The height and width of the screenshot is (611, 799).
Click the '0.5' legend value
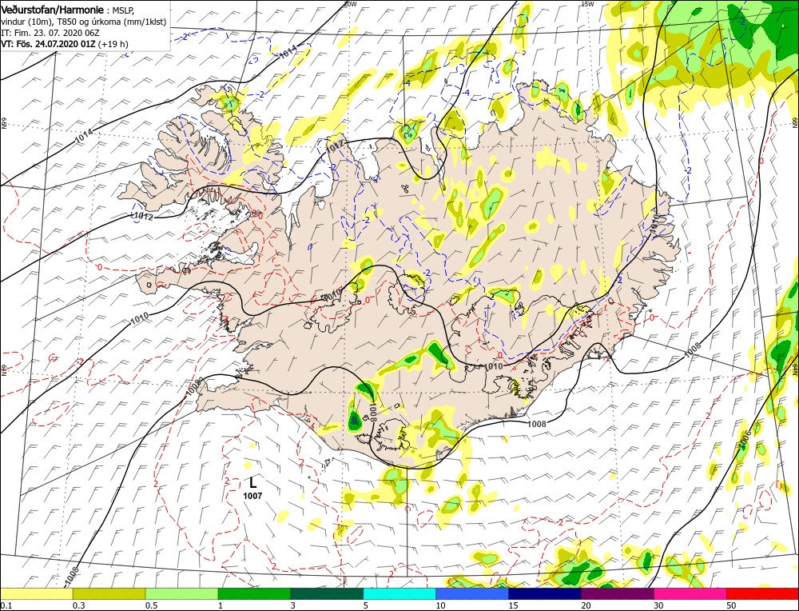tap(152, 605)
